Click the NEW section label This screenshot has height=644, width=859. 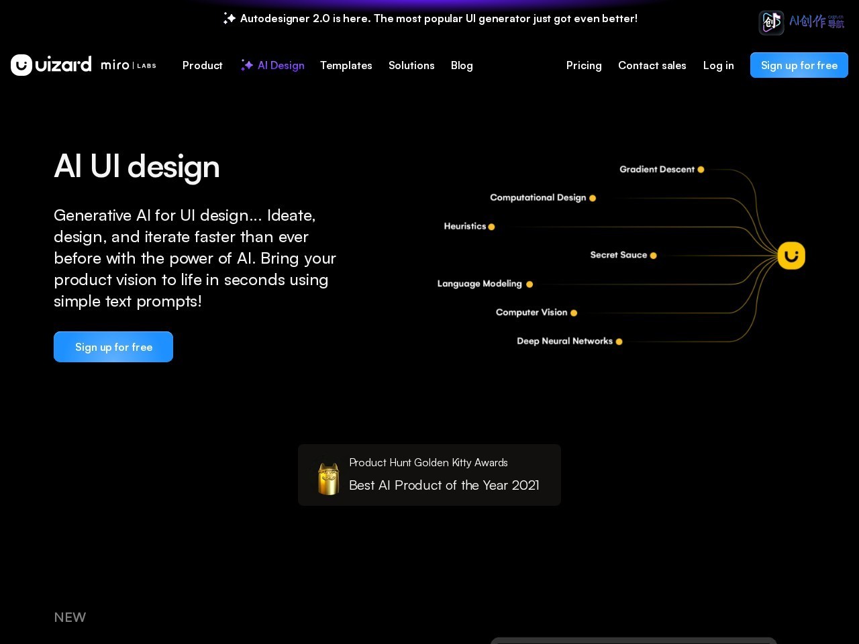pyautogui.click(x=70, y=617)
